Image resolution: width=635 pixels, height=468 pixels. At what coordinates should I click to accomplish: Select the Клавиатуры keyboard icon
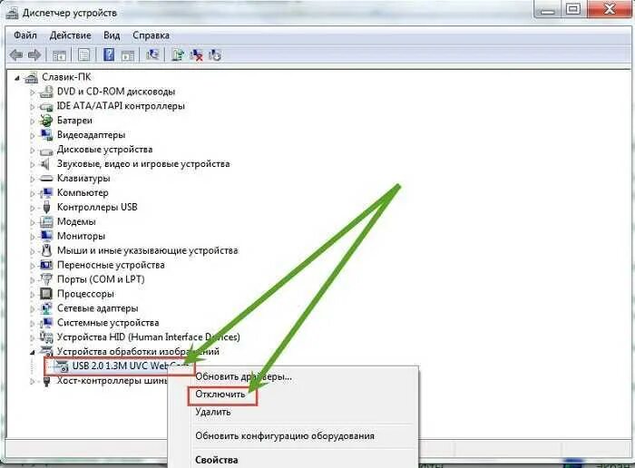pos(46,179)
